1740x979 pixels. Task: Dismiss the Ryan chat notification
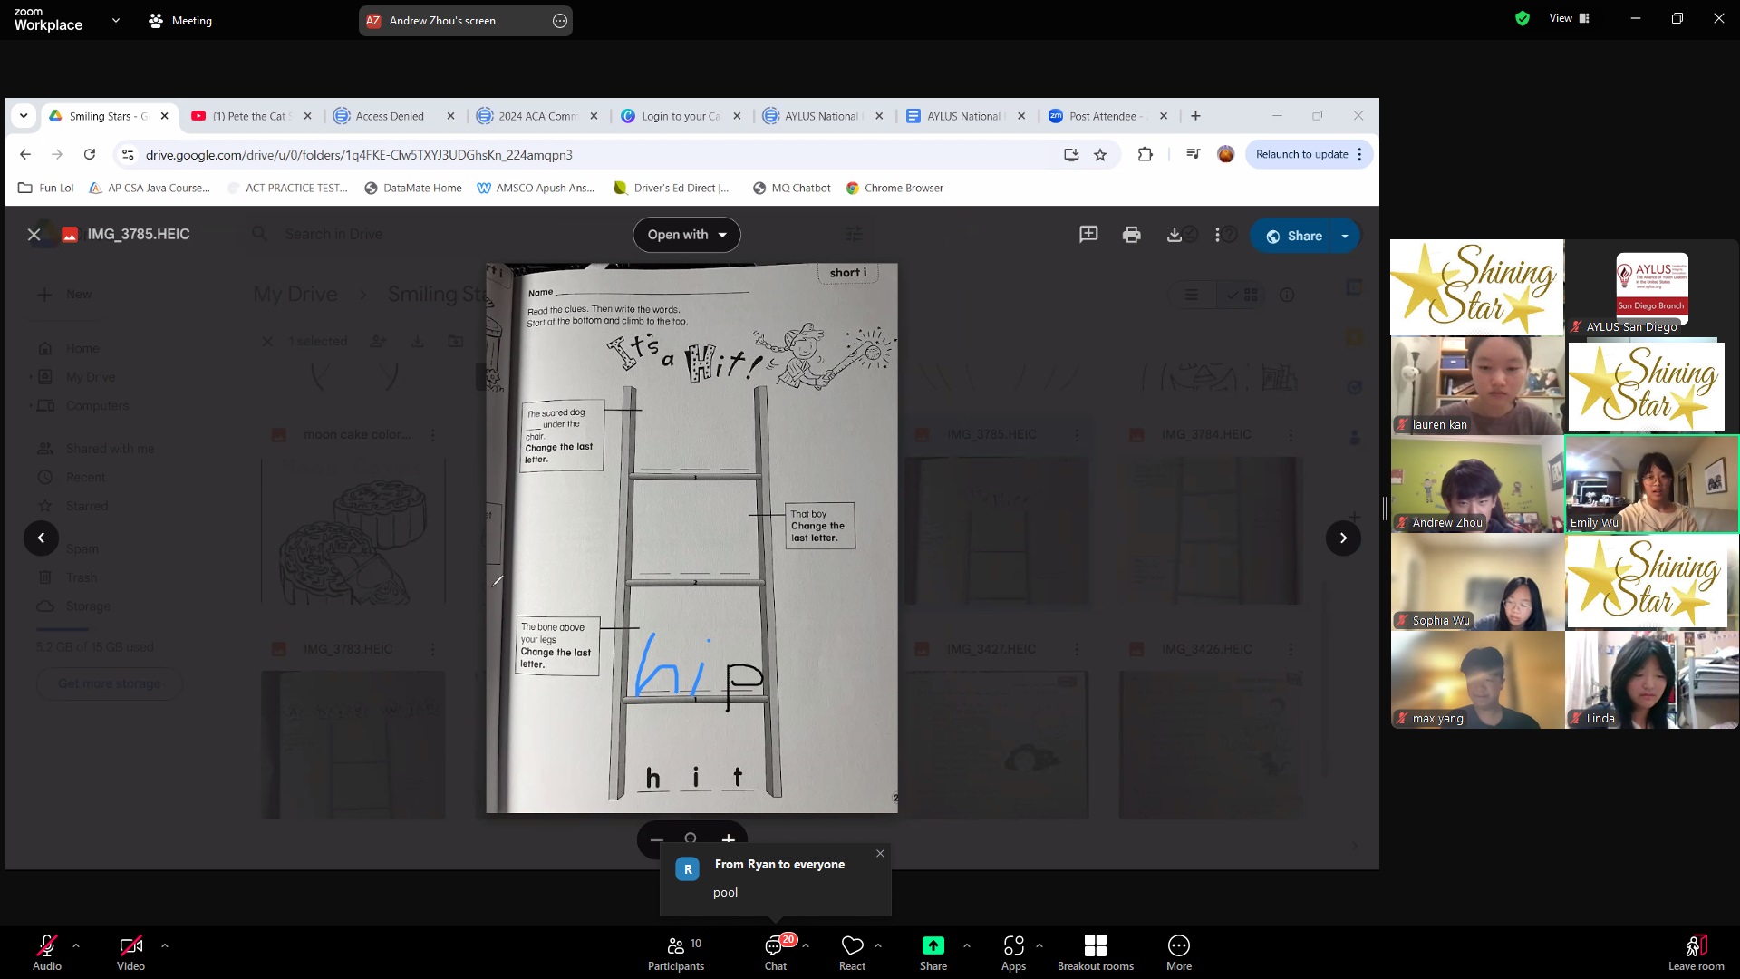coord(880,853)
